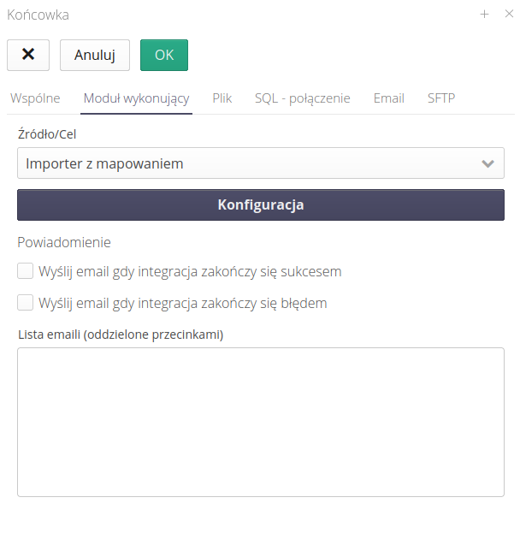Open the Plik tab
The image size is (520, 533).
(222, 98)
